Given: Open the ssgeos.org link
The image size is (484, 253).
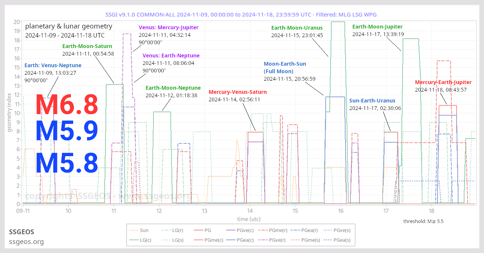Looking at the screenshot, I should point(26,242).
